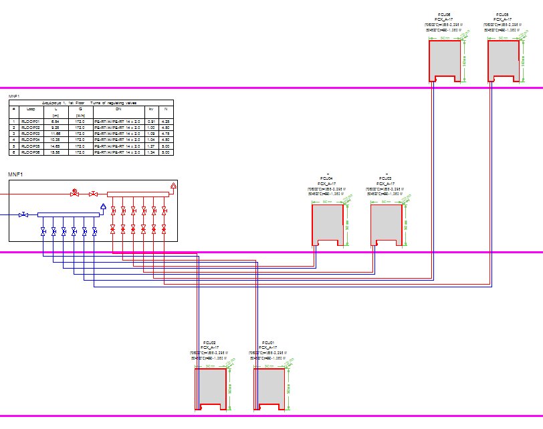
Task: Select the RLOOP06 row in the valve table
Action: [90, 152]
